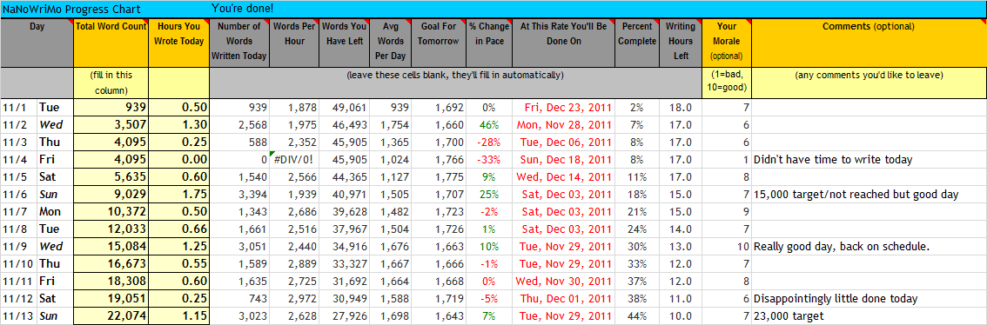
Task: Select At This Rate You'll Be Done On header
Action: (563, 43)
